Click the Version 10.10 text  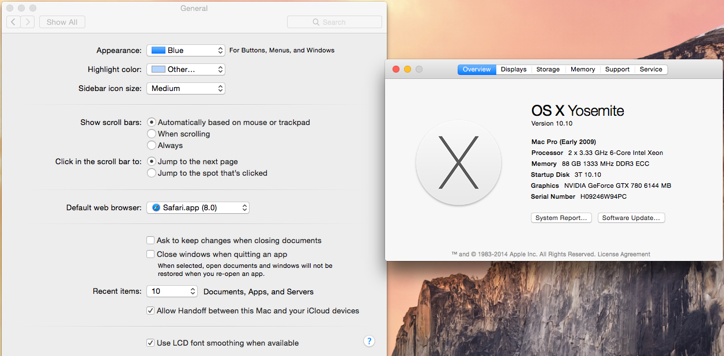(552, 123)
